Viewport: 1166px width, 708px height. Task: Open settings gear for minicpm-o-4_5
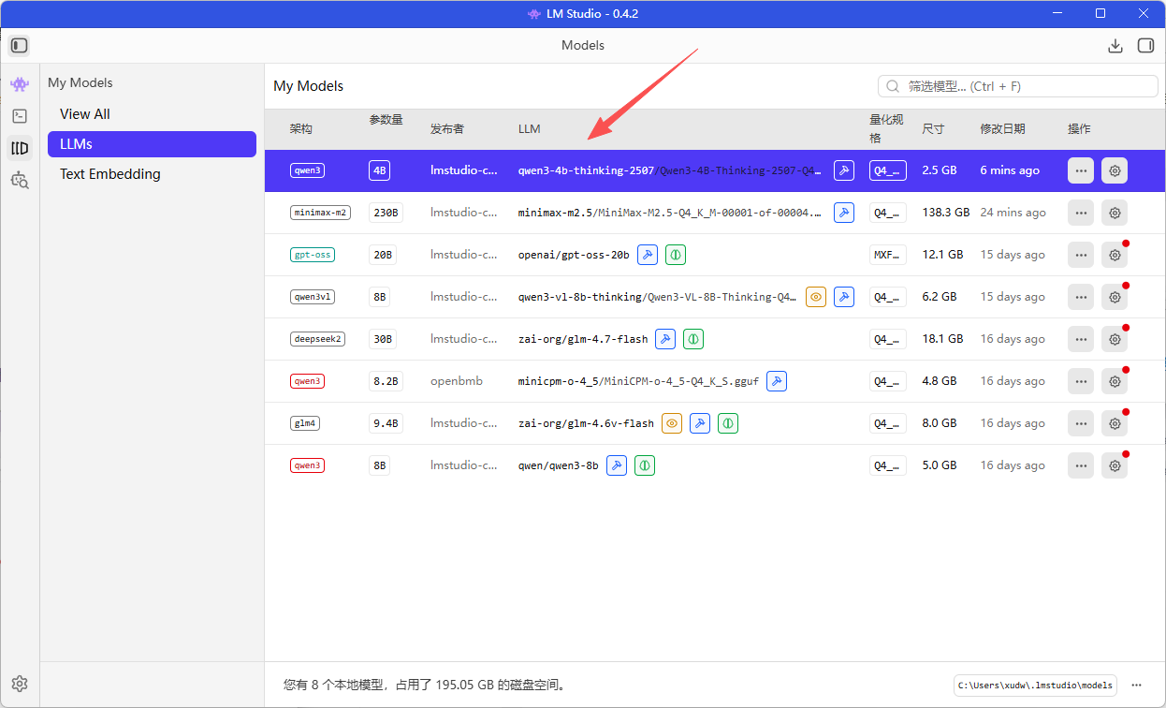tap(1115, 381)
